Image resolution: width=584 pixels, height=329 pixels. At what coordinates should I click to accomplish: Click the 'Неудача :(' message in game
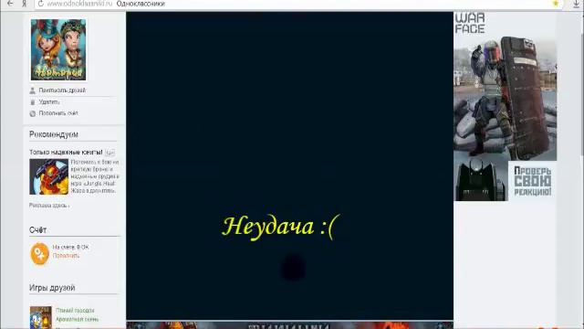(281, 227)
